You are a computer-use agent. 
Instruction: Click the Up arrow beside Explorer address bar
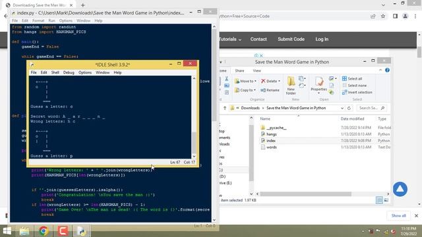tap(225, 108)
